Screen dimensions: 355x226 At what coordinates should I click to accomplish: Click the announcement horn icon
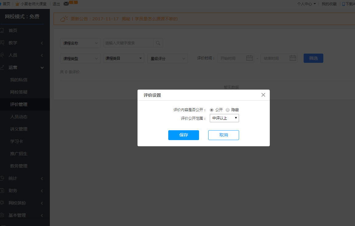64,19
